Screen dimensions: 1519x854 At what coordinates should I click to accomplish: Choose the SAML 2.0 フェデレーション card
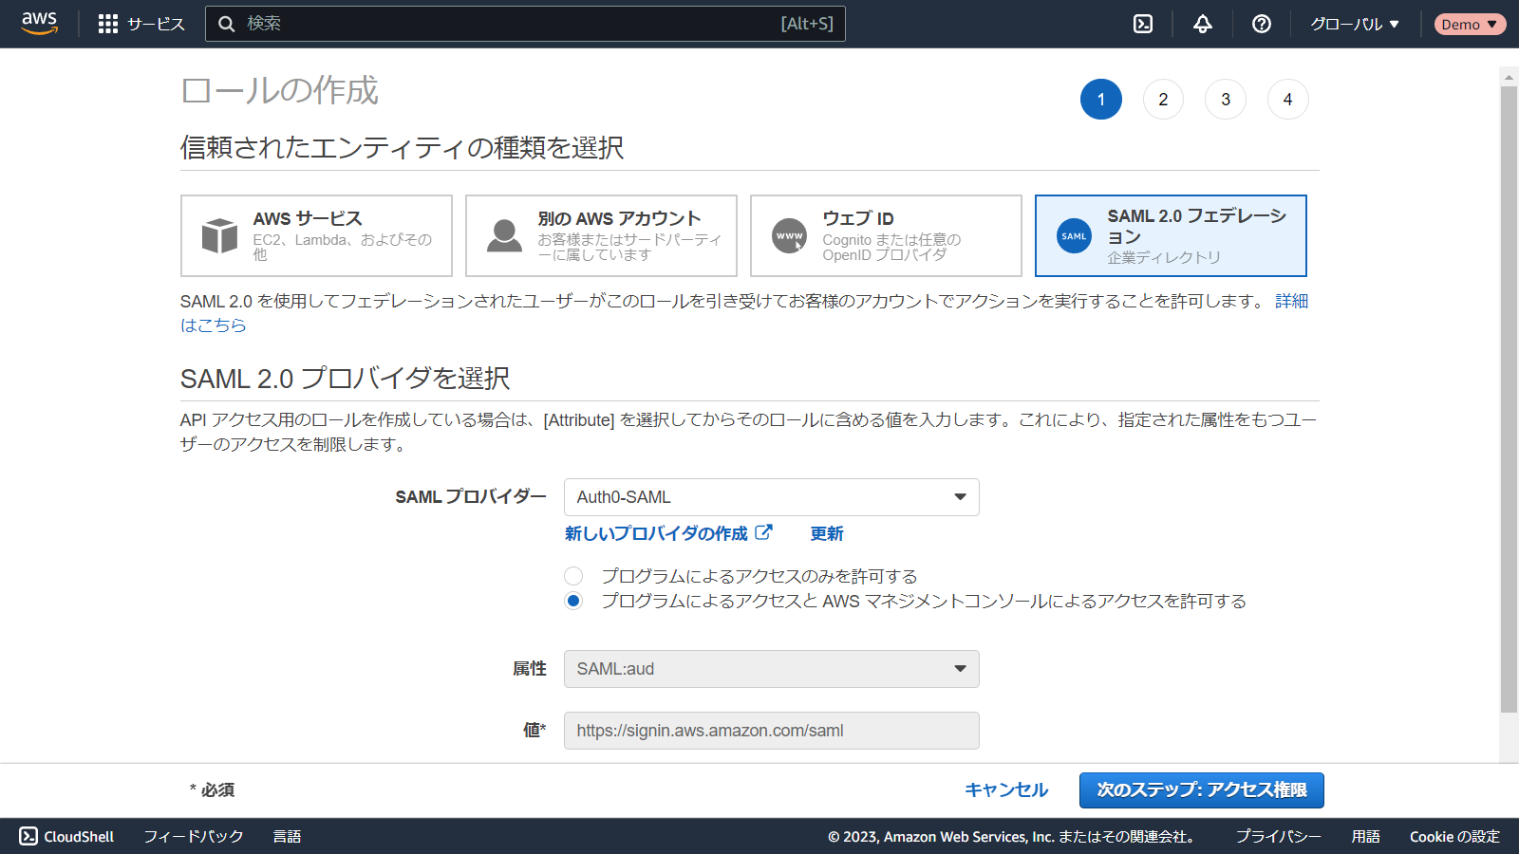1171,235
